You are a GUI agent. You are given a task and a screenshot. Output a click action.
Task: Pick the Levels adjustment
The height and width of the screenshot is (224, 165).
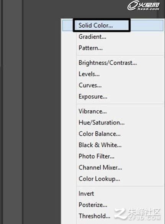coord(113,74)
